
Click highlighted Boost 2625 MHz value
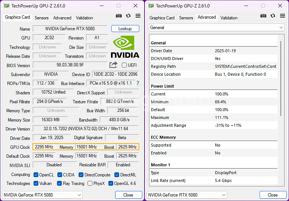(127, 147)
